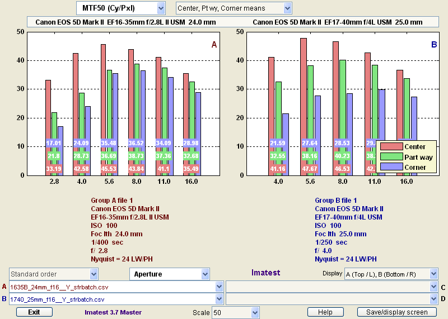Image resolution: width=448 pixels, height=319 pixels.
Task: Click value 21.59 in chart B
Action: [278, 143]
